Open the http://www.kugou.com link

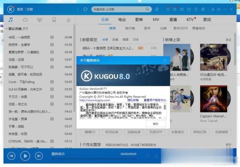click(x=94, y=100)
